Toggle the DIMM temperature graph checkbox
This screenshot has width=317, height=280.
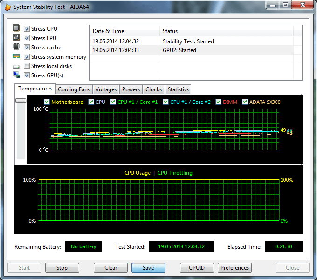(x=218, y=102)
